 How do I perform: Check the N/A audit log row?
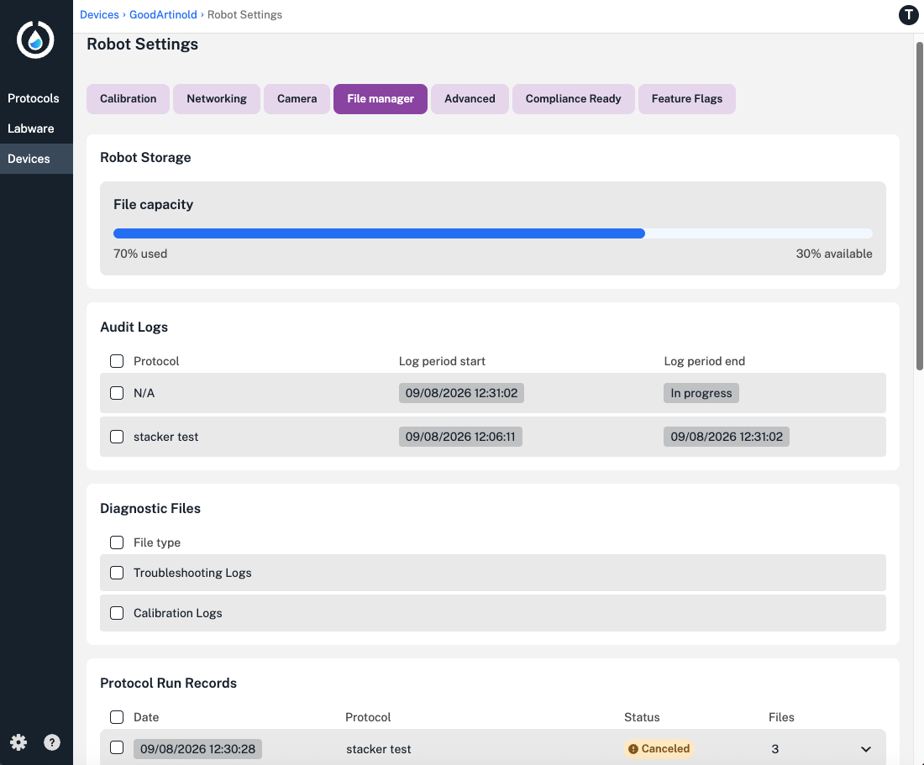tap(117, 393)
